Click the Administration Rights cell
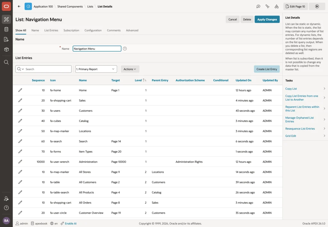This screenshot has width=328, height=227. coord(189,162)
